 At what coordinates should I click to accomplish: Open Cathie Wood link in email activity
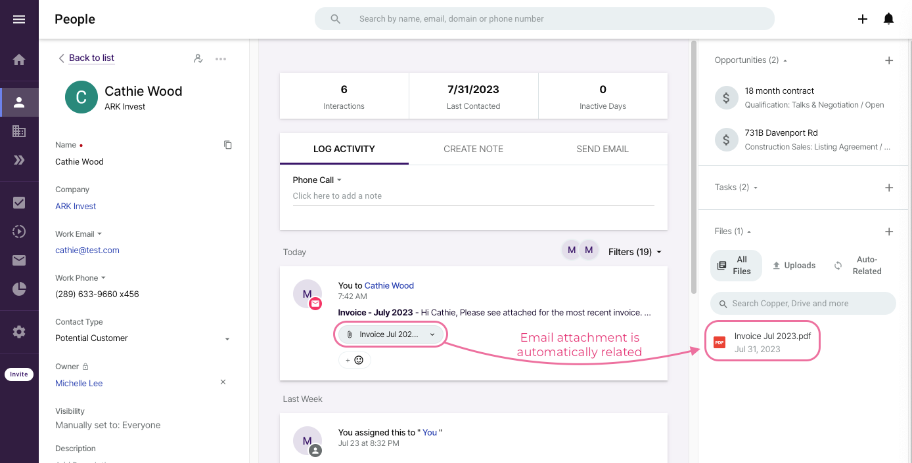click(389, 285)
